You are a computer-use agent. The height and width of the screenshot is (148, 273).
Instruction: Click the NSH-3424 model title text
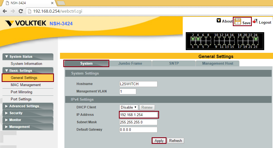coord(61,24)
